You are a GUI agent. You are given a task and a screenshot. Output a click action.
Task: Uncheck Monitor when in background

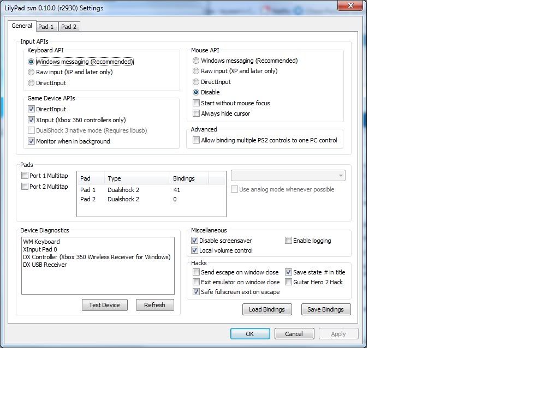(31, 141)
